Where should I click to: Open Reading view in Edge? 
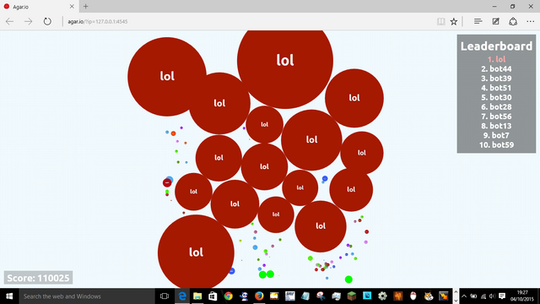pos(440,21)
